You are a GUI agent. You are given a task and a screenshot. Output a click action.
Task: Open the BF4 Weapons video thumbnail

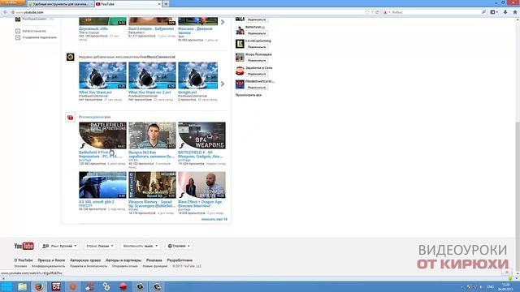tap(201, 135)
